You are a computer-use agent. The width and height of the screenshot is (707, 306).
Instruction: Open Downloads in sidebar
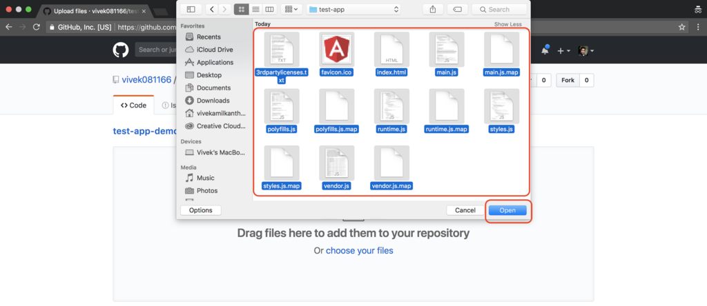(x=213, y=101)
